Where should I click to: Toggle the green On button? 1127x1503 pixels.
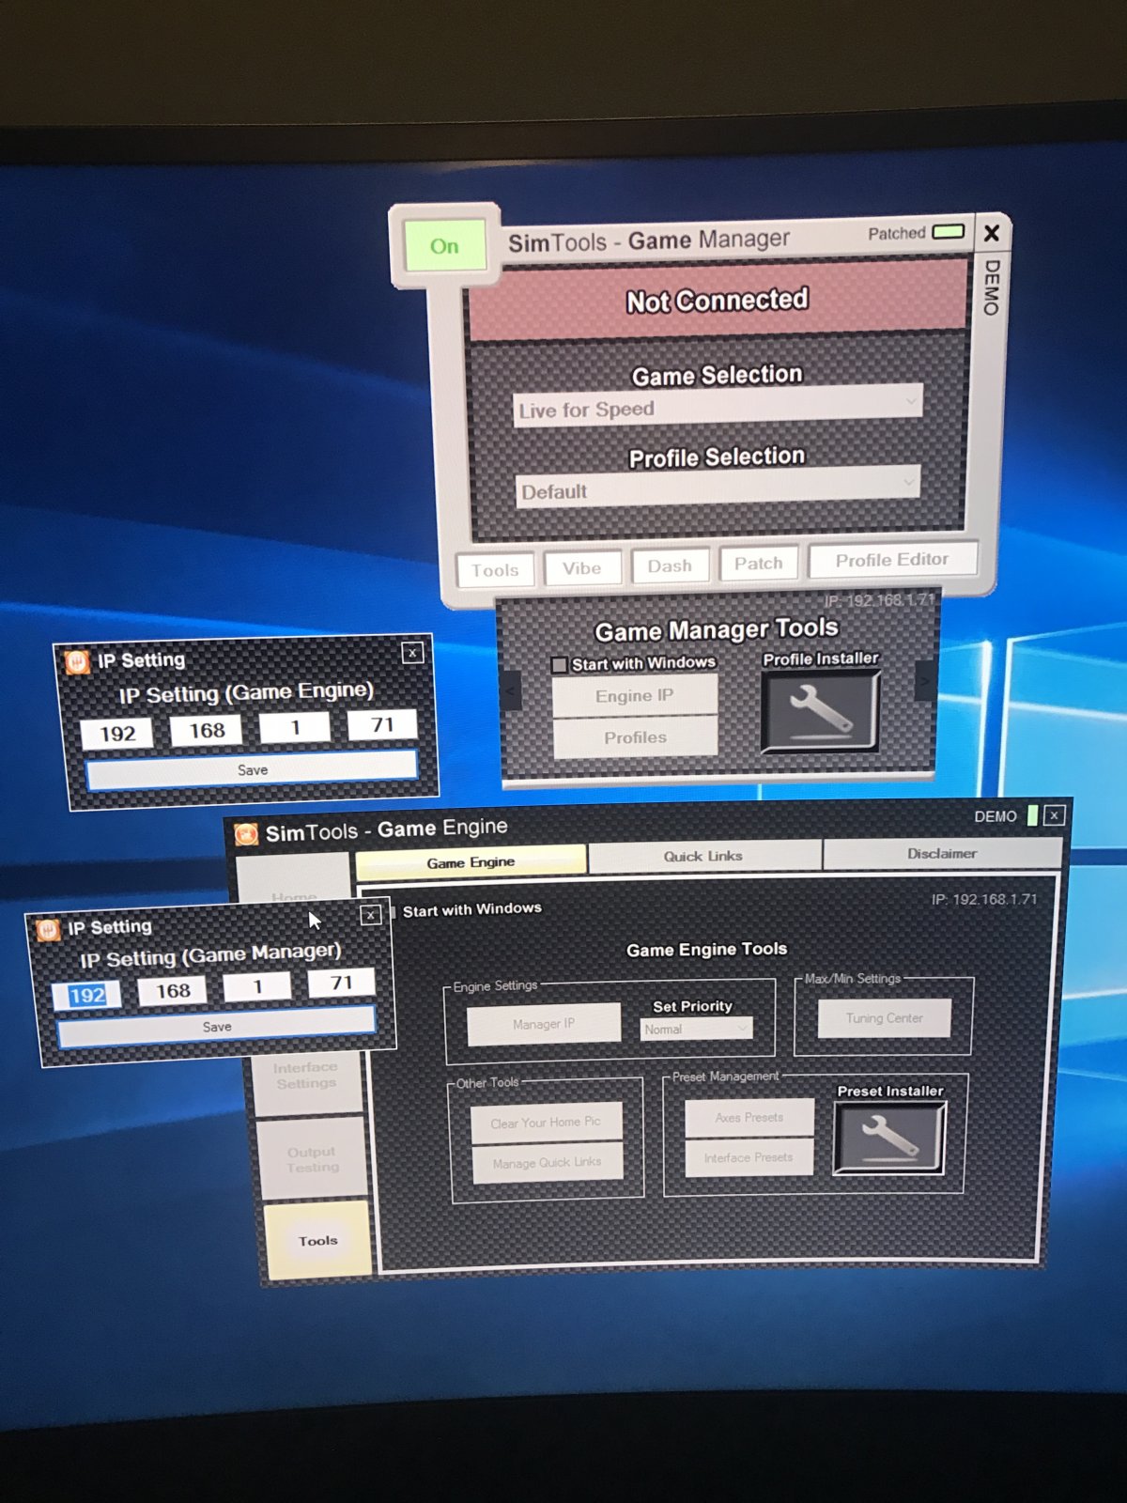pos(445,246)
